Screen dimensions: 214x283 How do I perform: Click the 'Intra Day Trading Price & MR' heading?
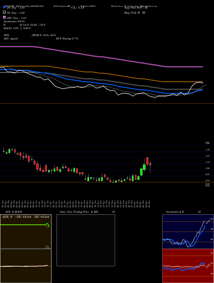coord(79,212)
